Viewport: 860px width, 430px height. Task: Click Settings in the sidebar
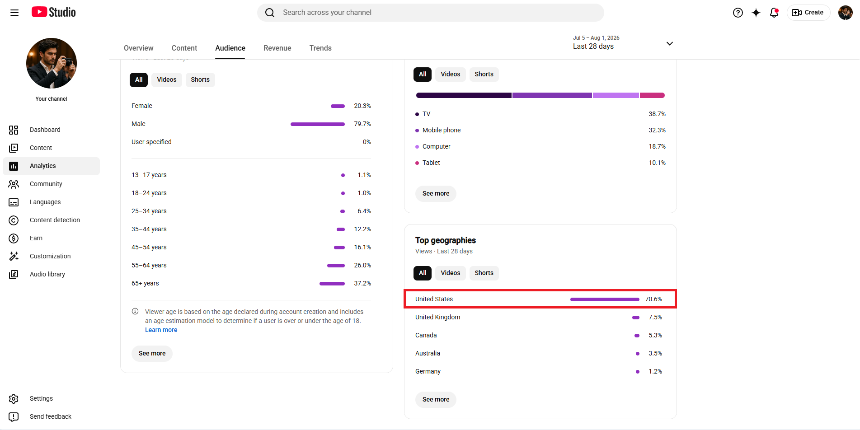pyautogui.click(x=52, y=399)
